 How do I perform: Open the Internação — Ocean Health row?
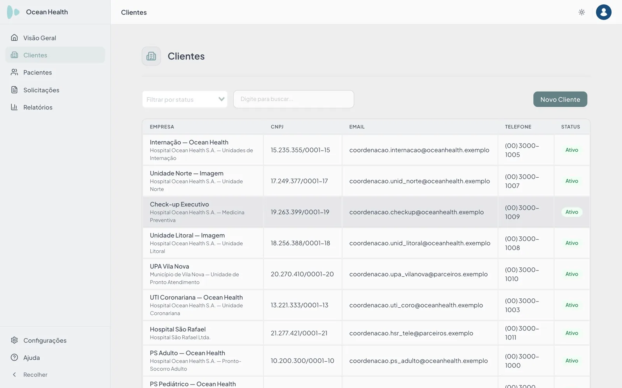(366, 150)
